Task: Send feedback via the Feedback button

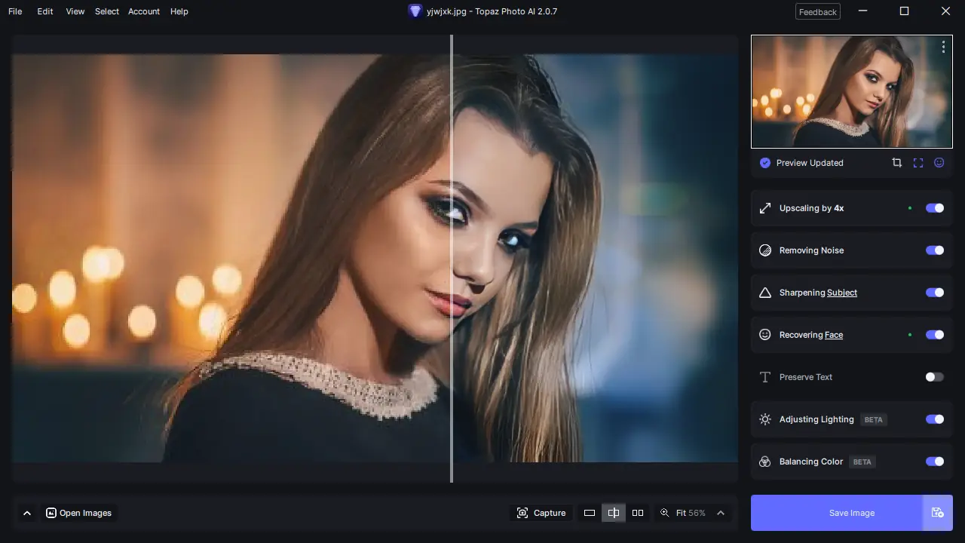Action: (817, 11)
